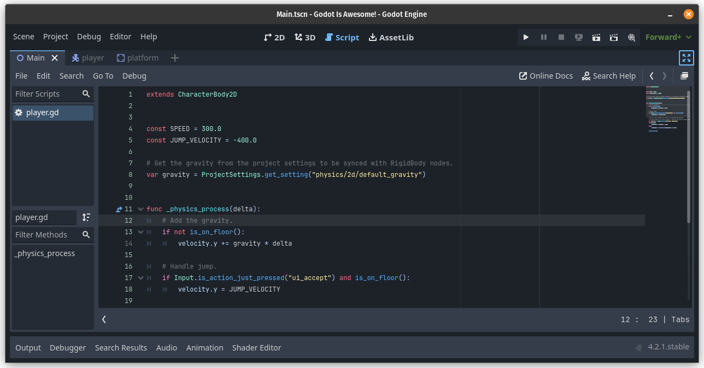Collapse the if not is_on_floor block
This screenshot has height=368, width=704.
[x=141, y=232]
